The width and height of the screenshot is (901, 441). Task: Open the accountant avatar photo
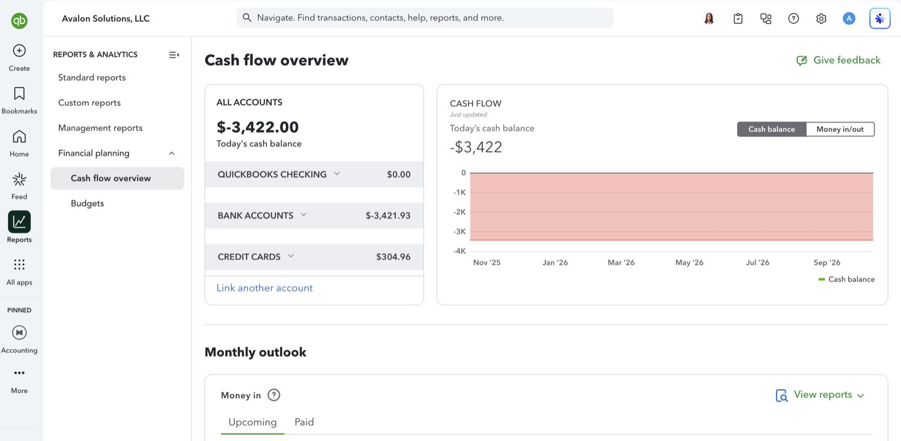coord(709,19)
